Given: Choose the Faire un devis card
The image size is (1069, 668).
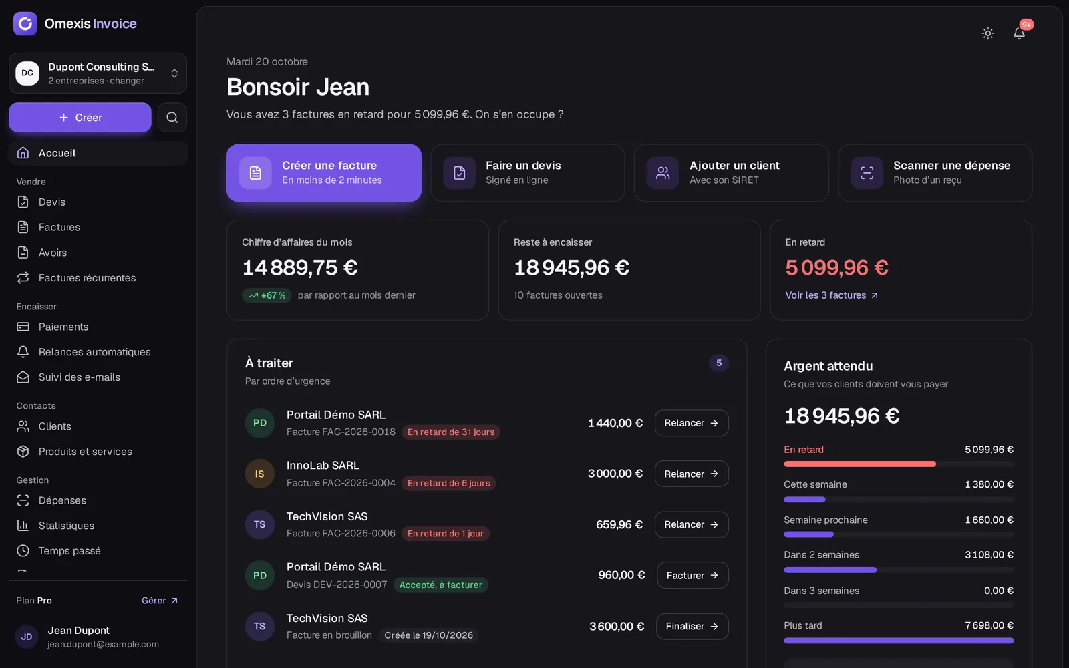Looking at the screenshot, I should 528,173.
